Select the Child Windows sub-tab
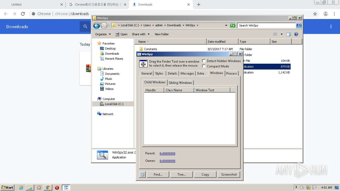 (x=155, y=82)
